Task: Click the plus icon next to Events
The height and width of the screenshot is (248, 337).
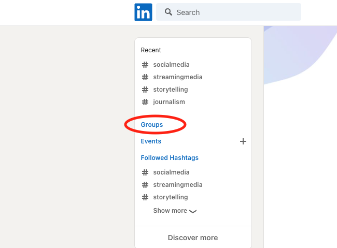Action: 243,141
